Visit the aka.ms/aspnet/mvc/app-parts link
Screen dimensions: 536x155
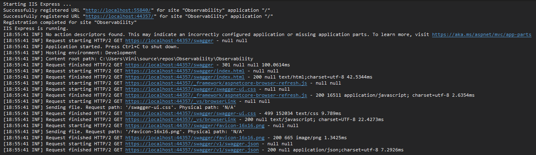(x=482, y=35)
